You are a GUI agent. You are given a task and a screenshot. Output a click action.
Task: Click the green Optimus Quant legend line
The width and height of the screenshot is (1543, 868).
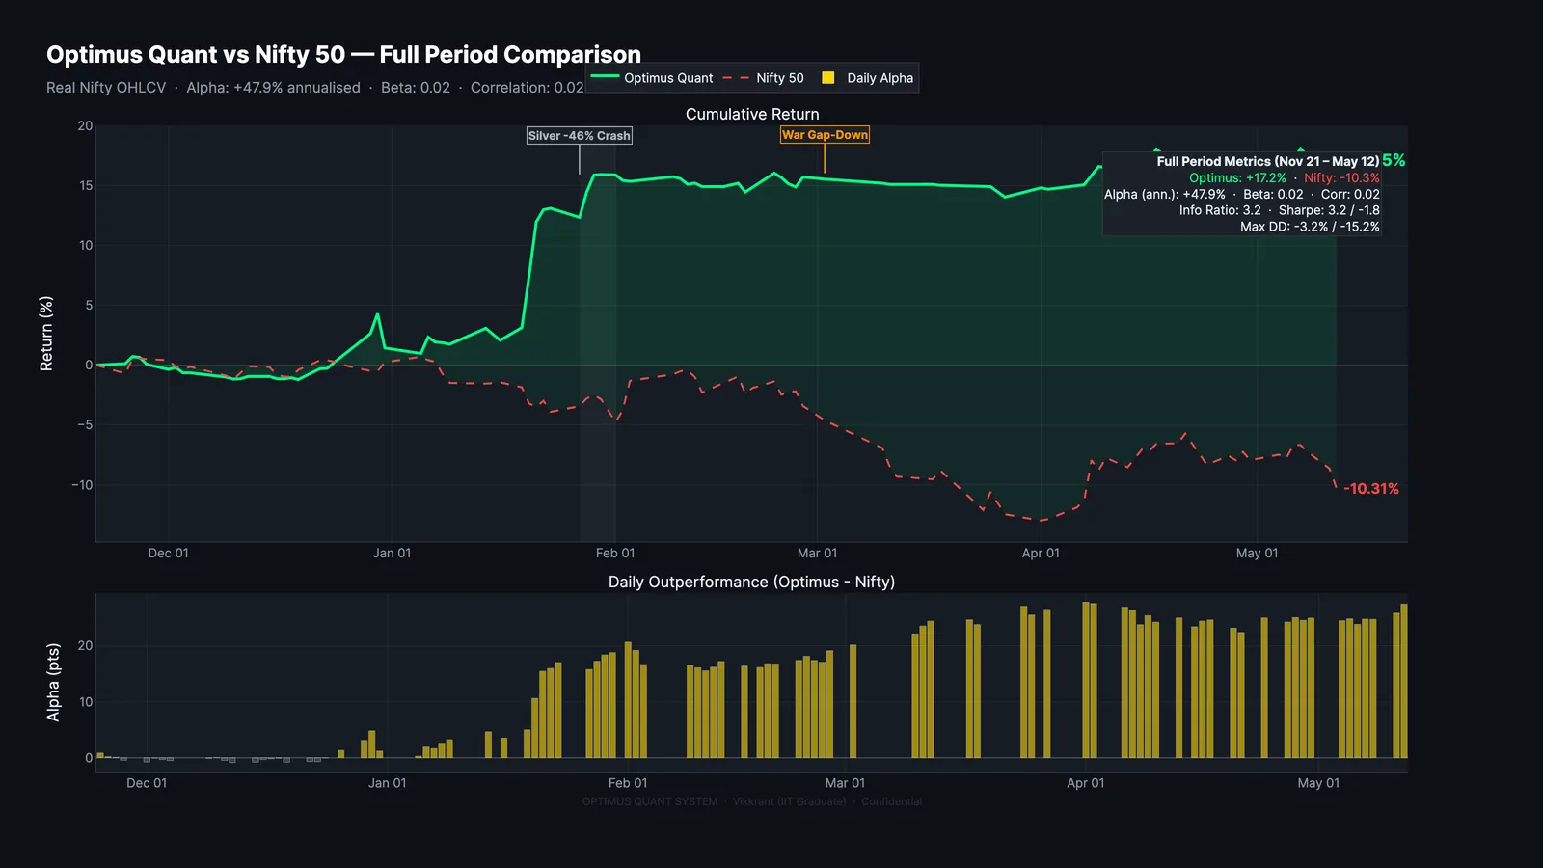[605, 77]
